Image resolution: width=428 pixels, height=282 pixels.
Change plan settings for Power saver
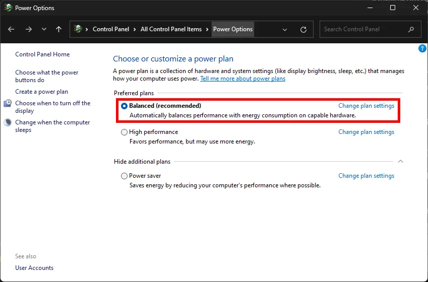pos(366,176)
